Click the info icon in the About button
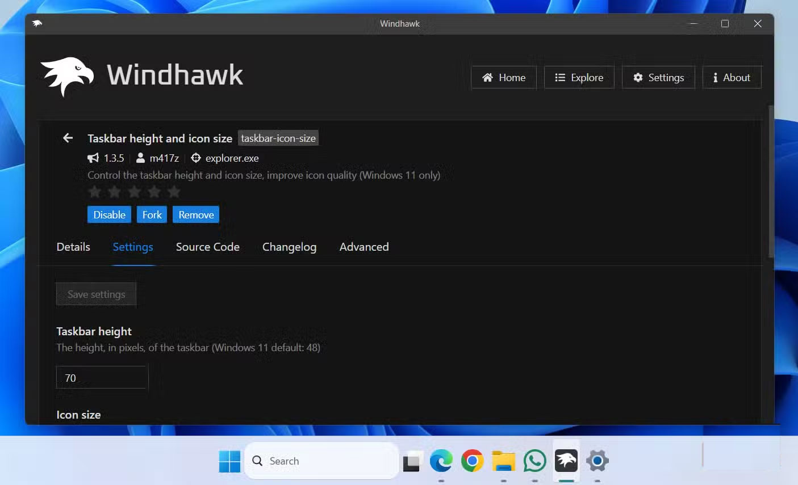The image size is (798, 485). (x=715, y=77)
